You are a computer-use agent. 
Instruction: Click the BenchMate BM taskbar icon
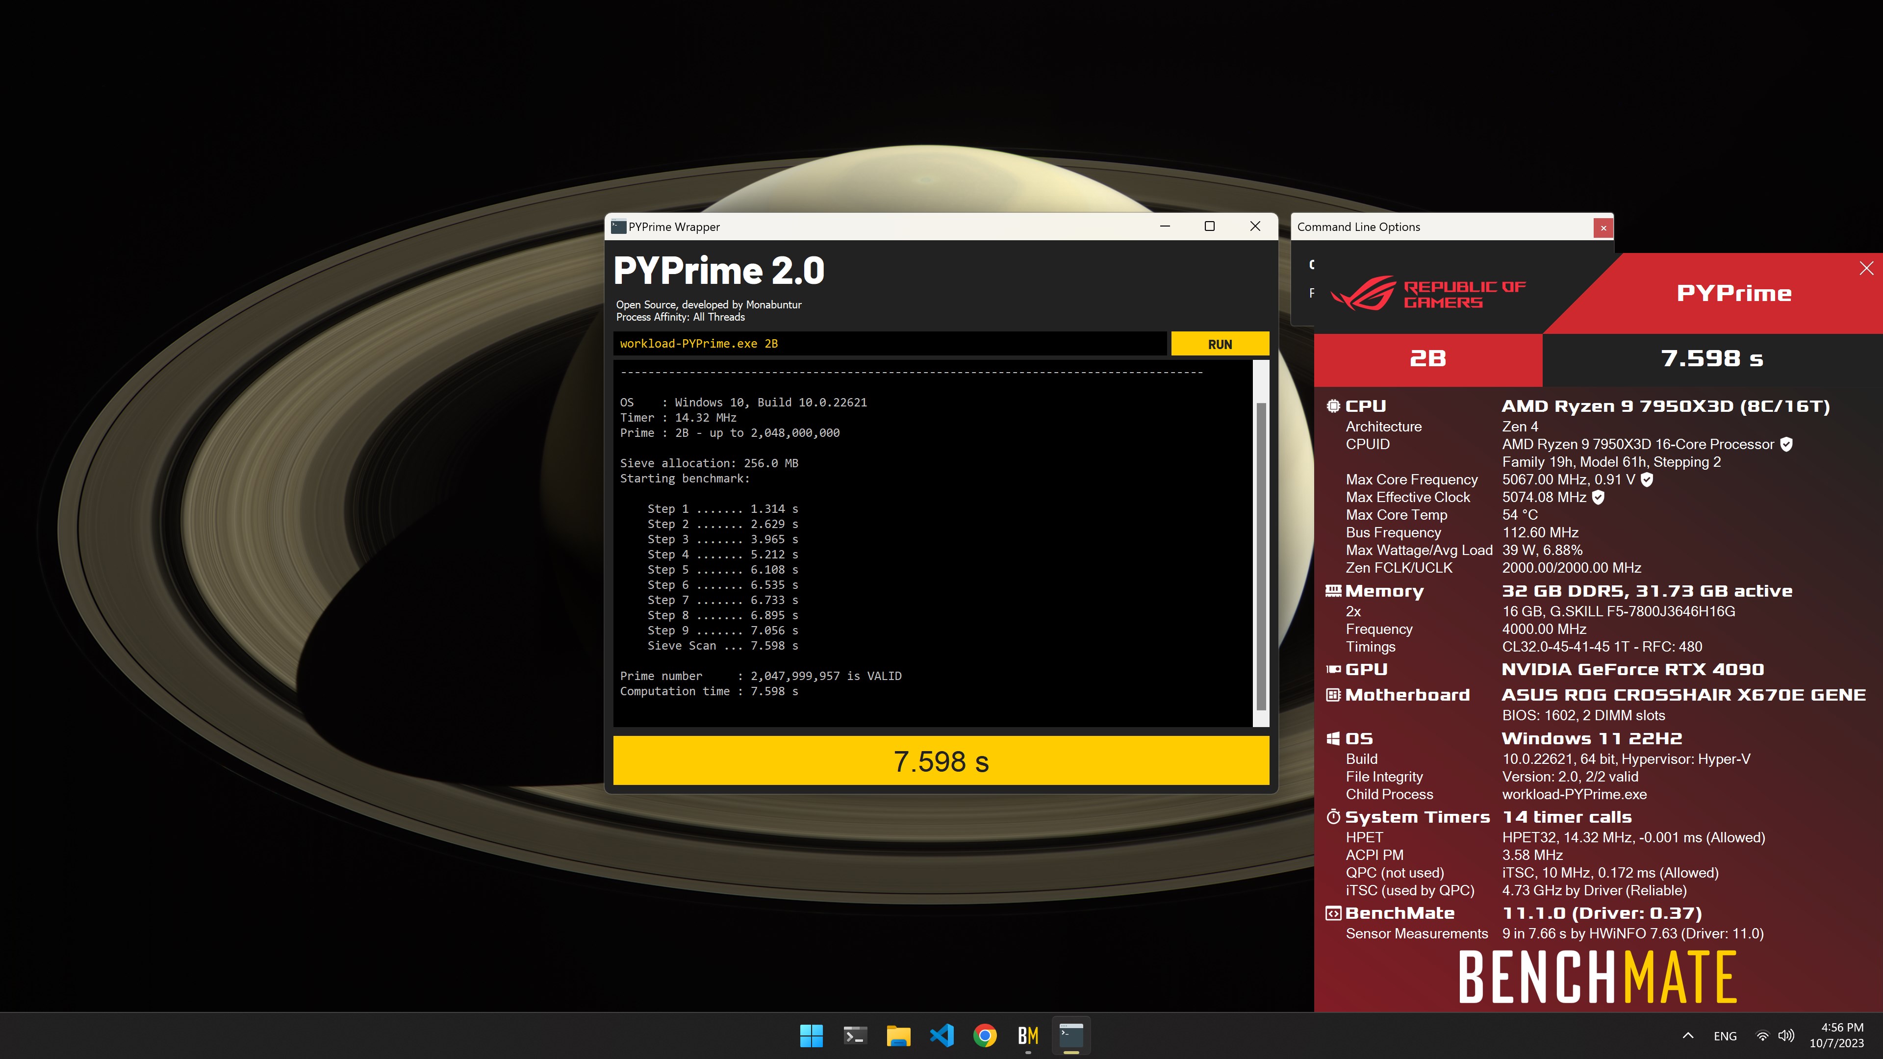(1028, 1035)
